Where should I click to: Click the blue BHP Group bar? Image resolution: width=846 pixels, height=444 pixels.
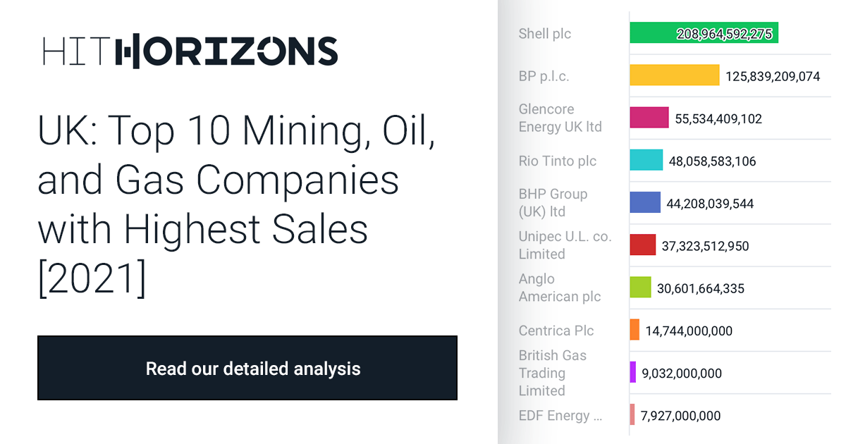tap(645, 202)
